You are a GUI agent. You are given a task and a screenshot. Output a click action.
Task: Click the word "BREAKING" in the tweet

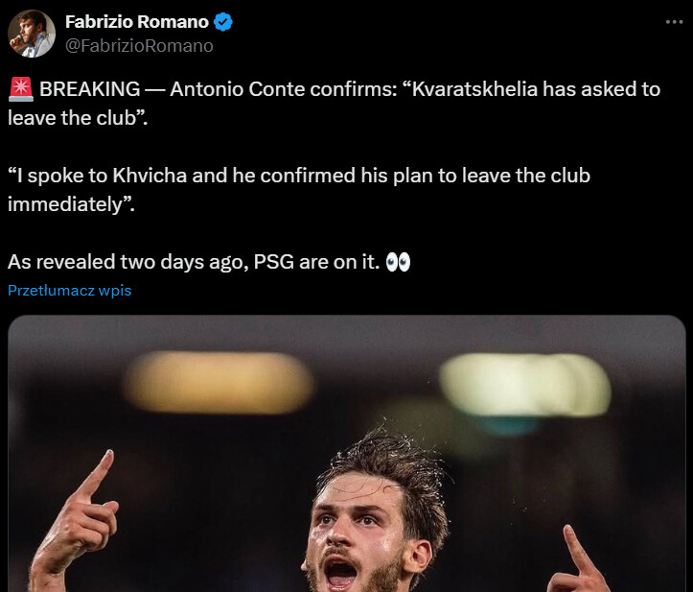pyautogui.click(x=90, y=89)
